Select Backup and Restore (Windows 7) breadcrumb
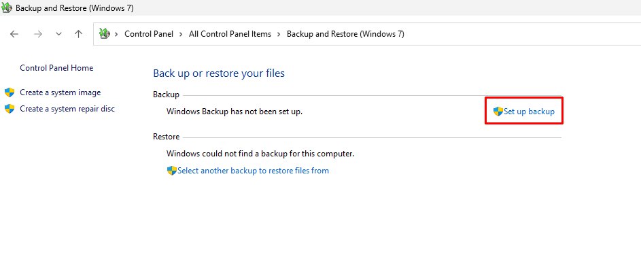Screen dimensions: 641x272 tap(345, 34)
